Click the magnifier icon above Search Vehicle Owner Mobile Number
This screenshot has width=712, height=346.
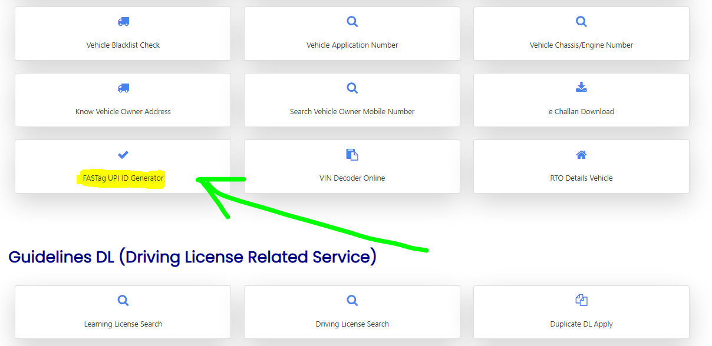[x=352, y=88]
